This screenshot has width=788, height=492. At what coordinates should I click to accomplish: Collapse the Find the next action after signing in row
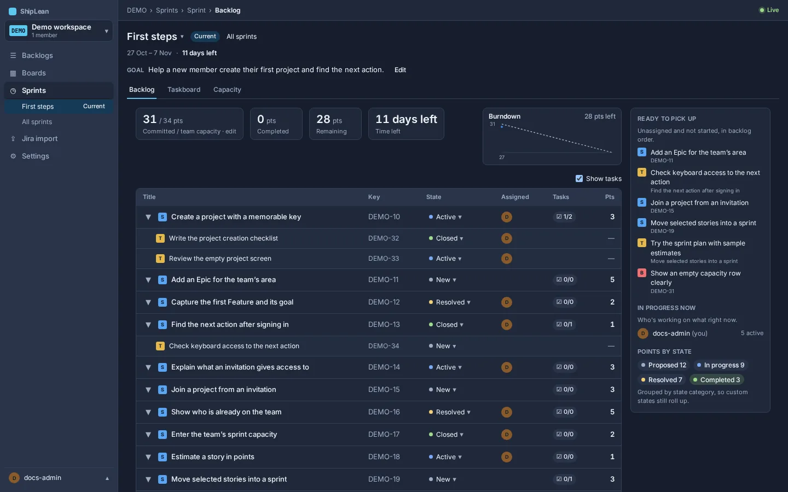coord(148,325)
